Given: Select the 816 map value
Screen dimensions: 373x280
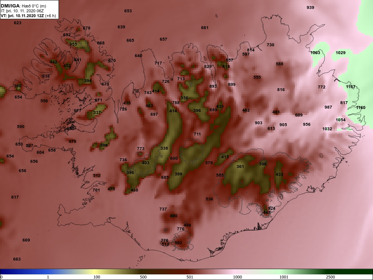Looking at the screenshot, I should [x=281, y=90].
